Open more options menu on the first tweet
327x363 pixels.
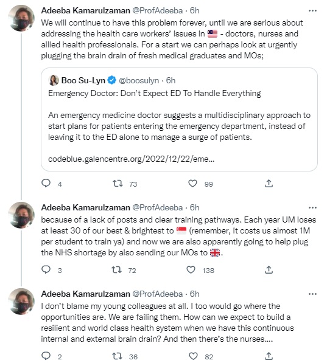coord(312,11)
